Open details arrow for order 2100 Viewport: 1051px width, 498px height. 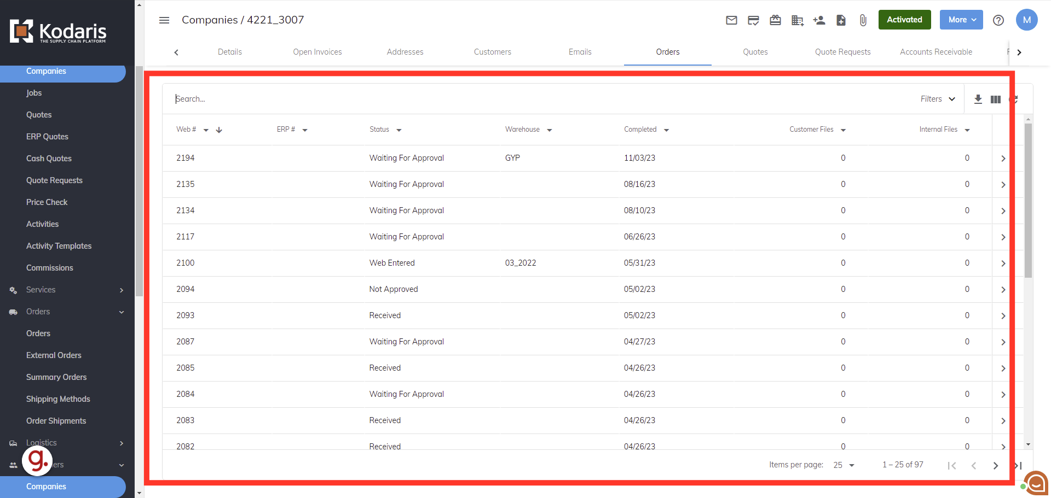[x=1003, y=263]
